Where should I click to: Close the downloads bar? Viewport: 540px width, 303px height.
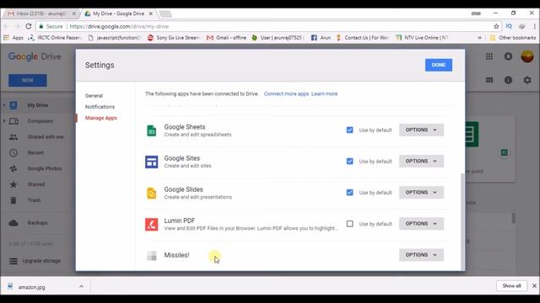click(x=534, y=286)
